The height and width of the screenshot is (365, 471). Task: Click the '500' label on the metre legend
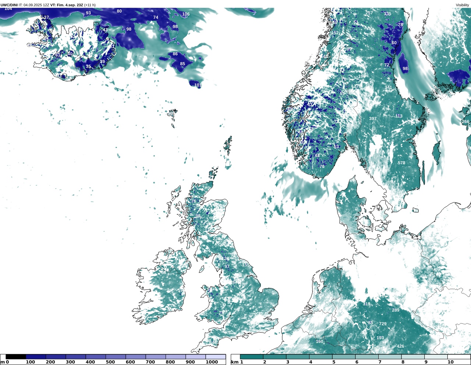110,362
